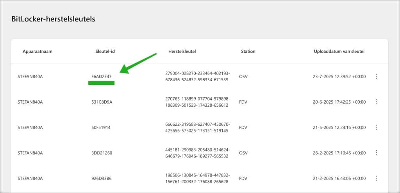Open more options for key 926D33B6
The image size is (400, 193).
pos(376,178)
